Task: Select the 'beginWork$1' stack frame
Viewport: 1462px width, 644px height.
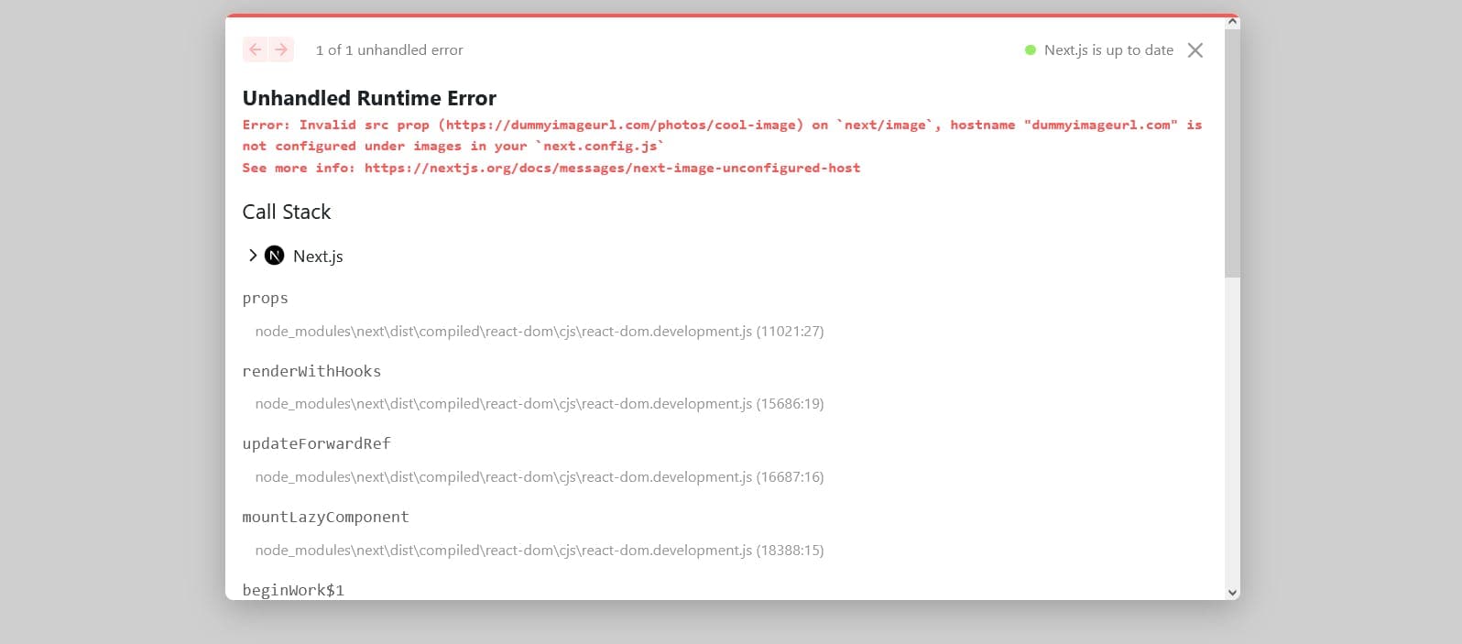Action: click(x=293, y=590)
